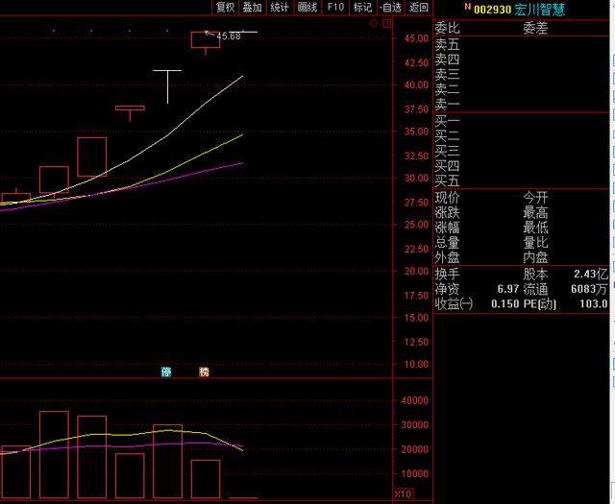The height and width of the screenshot is (504, 615).
Task: Remove stock via -自选 button
Action: 391,7
